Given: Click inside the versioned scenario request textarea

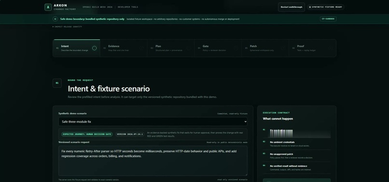Looking at the screenshot, I should coord(153,161).
